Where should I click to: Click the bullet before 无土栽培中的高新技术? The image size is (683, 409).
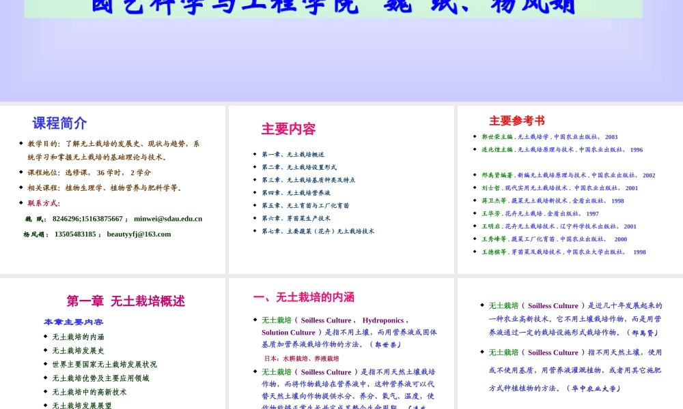[44, 392]
